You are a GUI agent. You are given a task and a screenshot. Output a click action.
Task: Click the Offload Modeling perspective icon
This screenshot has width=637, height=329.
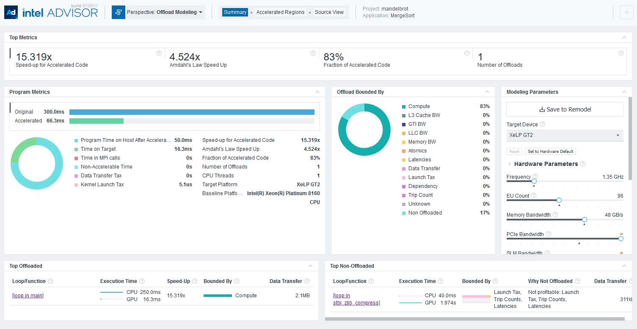coord(119,12)
